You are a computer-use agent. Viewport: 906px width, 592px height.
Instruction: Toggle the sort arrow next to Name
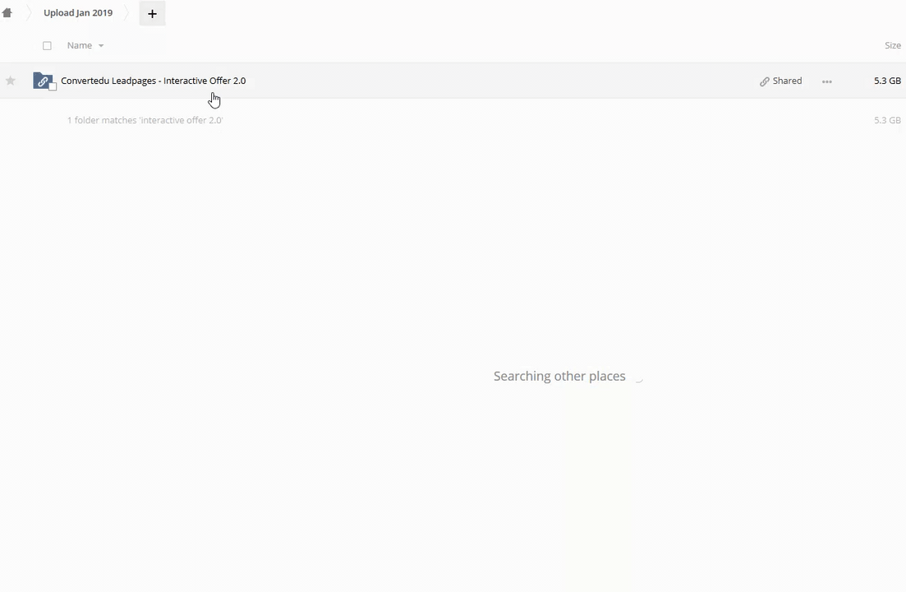(x=101, y=46)
